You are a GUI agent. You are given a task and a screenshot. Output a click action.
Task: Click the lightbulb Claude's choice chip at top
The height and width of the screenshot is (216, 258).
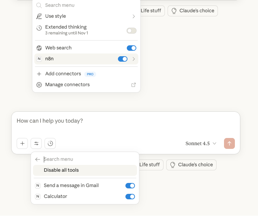point(193,11)
